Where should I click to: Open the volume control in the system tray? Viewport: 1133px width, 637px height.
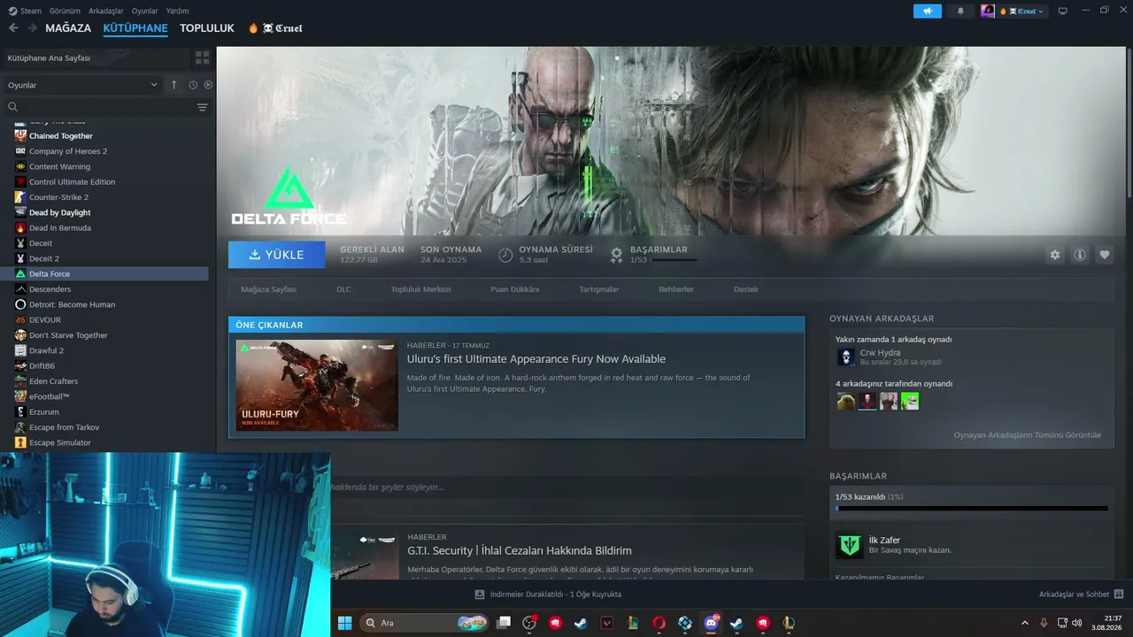click(x=1076, y=623)
